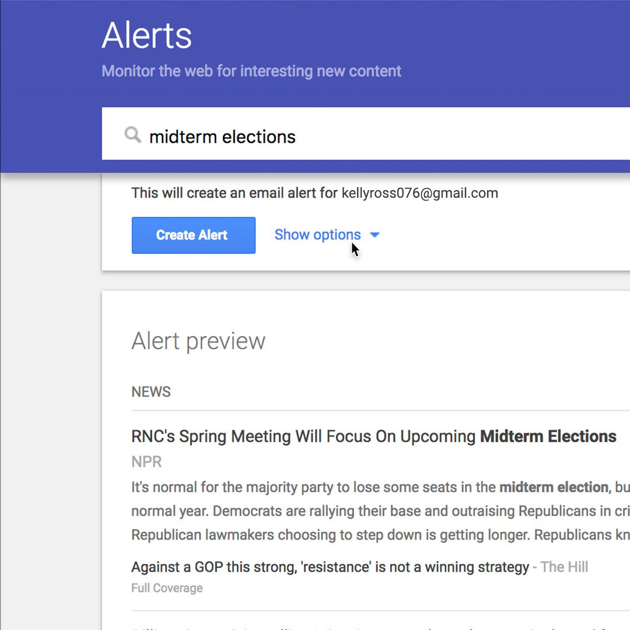
Task: Click the bolded Midterm Elections headline words
Action: (x=548, y=436)
